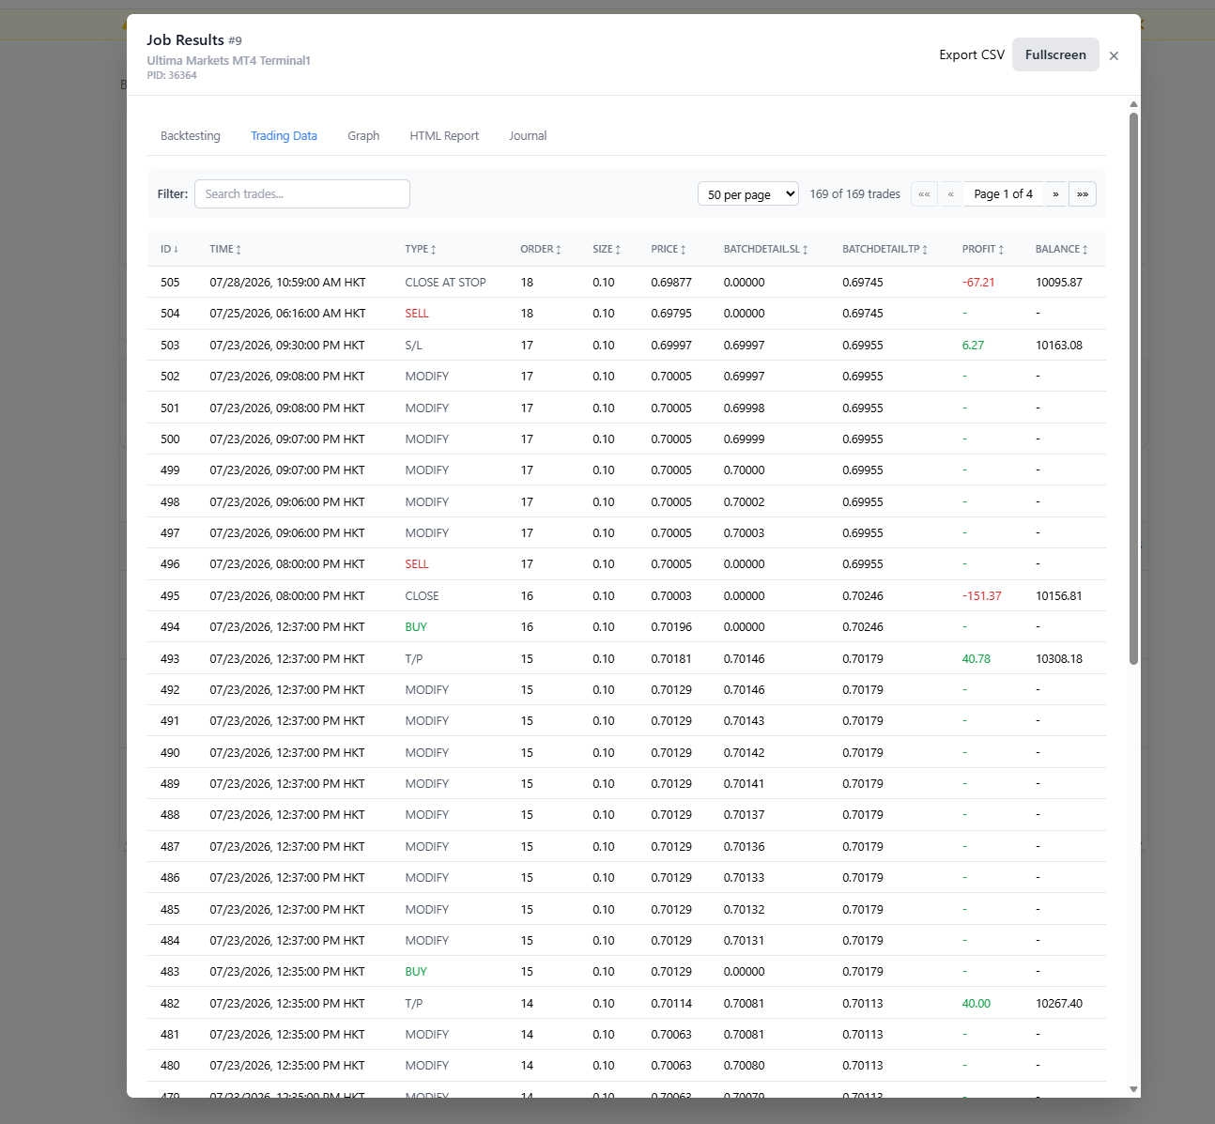This screenshot has width=1215, height=1124.
Task: Open the HTML Report tab
Action: point(444,136)
